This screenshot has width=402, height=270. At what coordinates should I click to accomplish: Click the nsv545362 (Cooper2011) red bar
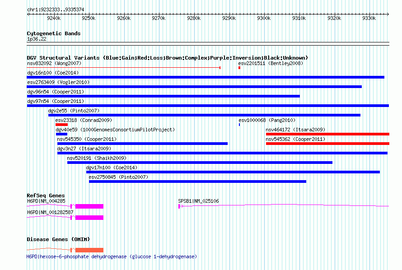pyautogui.click(x=327, y=144)
